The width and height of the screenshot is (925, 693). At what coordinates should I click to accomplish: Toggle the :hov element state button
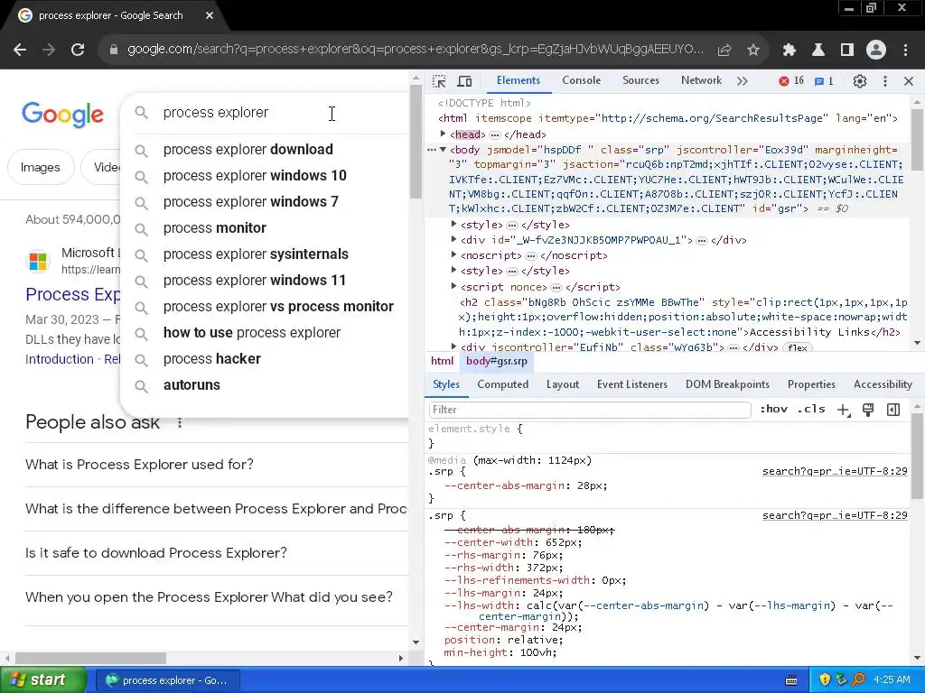click(773, 409)
